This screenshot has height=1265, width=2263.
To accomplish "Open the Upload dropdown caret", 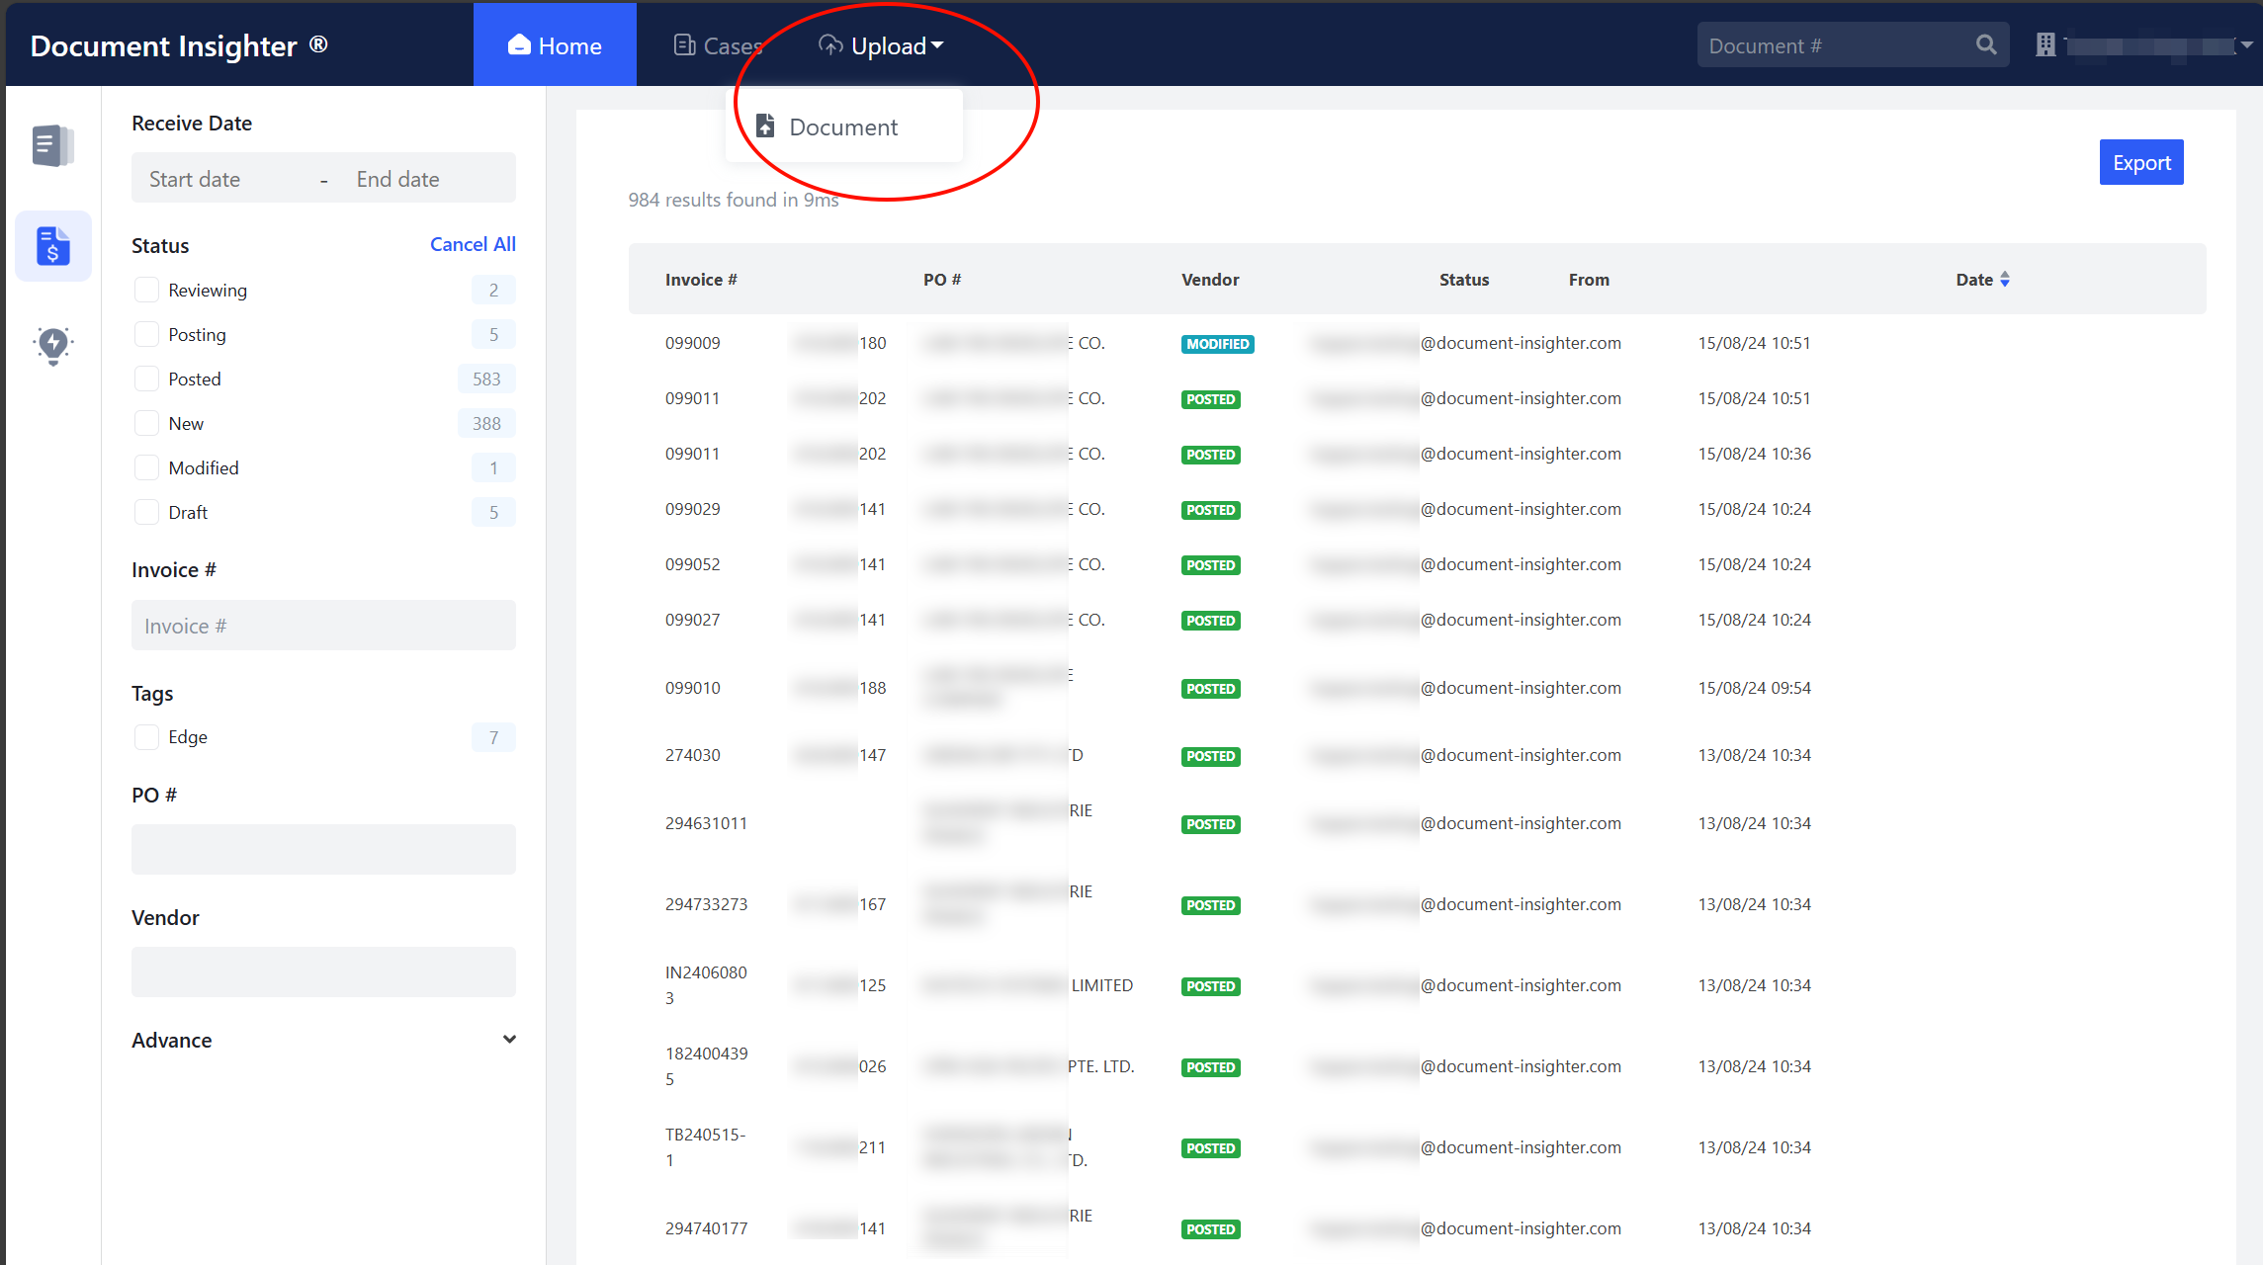I will [938, 45].
